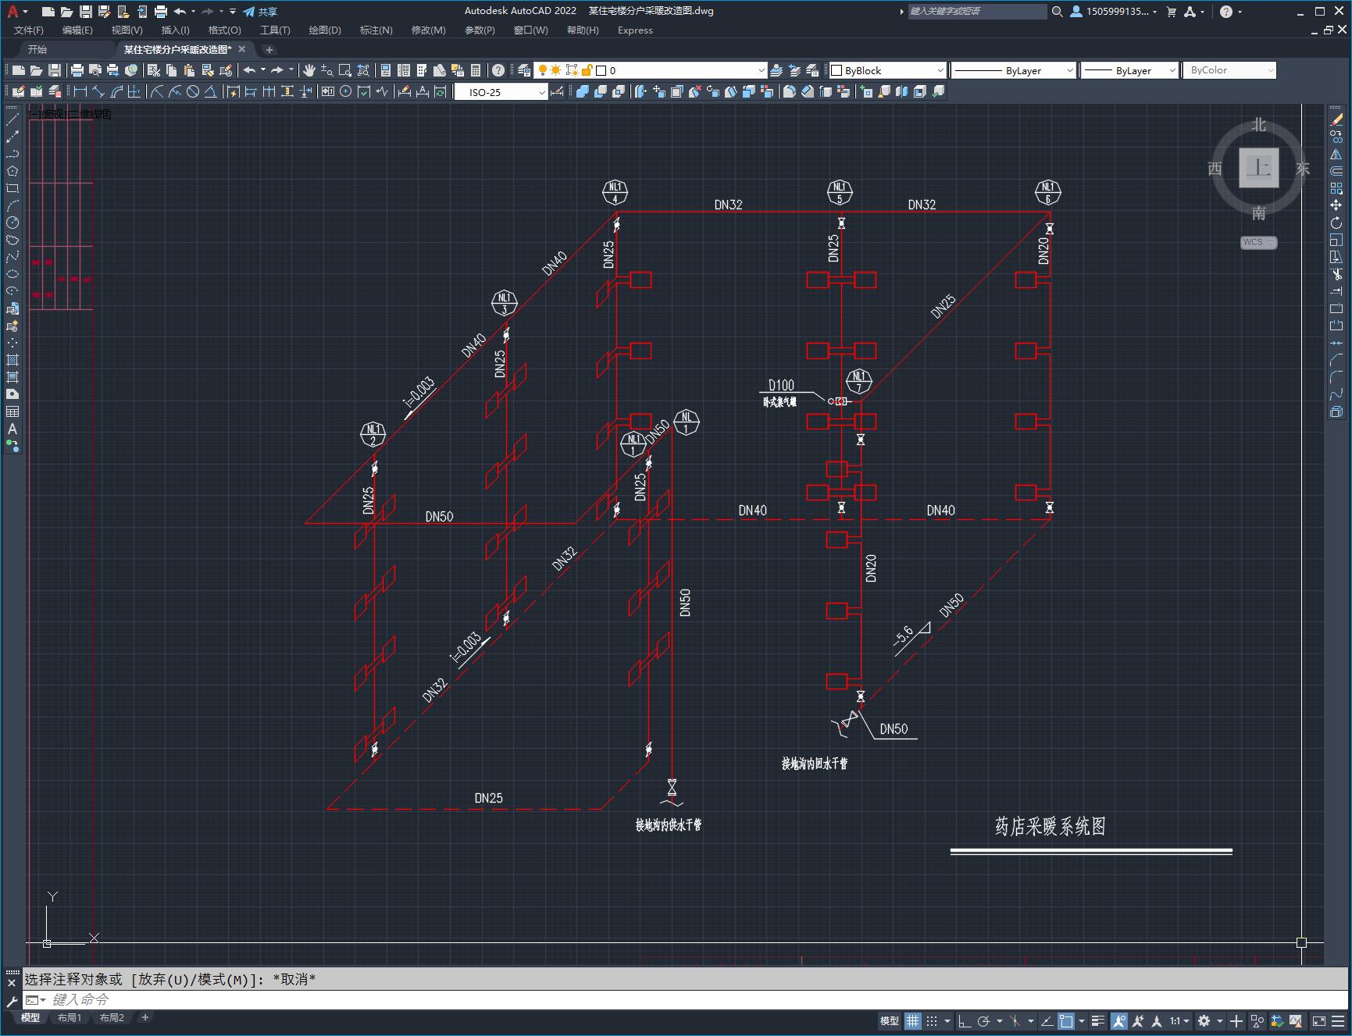This screenshot has height=1036, width=1352.
Task: Click the Zoom Window icon
Action: click(345, 70)
